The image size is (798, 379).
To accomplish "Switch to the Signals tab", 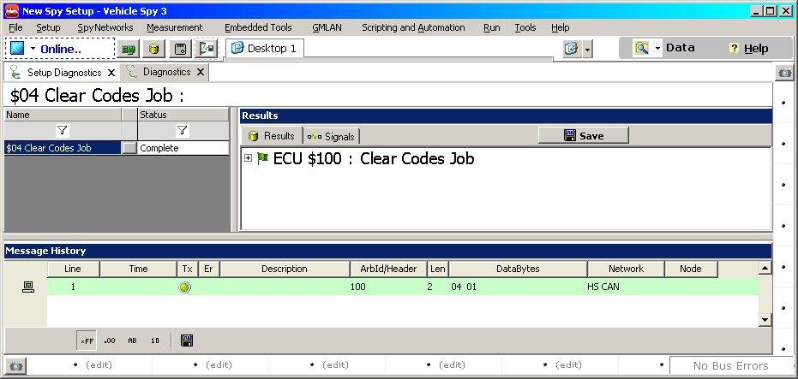I will click(332, 136).
